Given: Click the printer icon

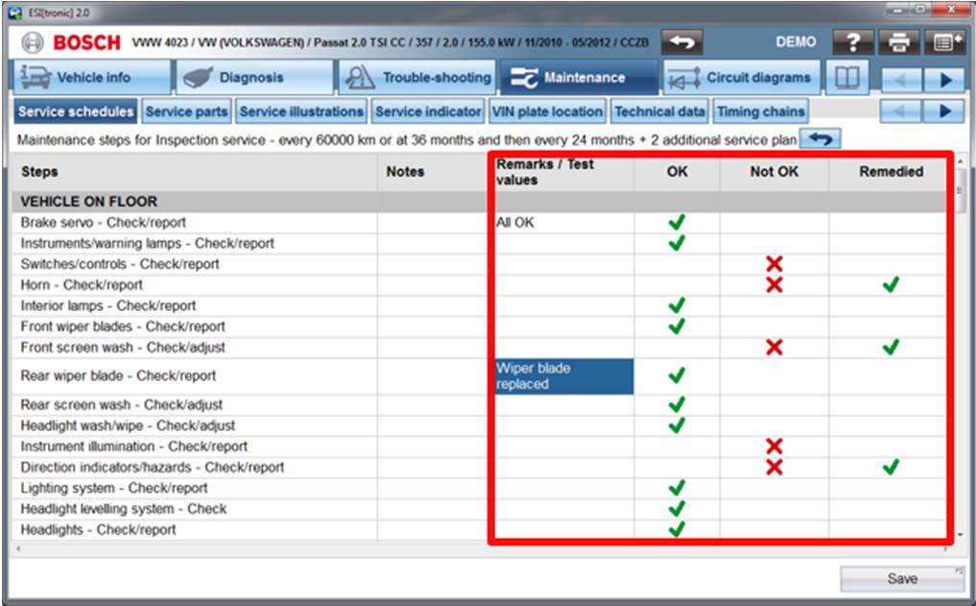Looking at the screenshot, I should (898, 42).
